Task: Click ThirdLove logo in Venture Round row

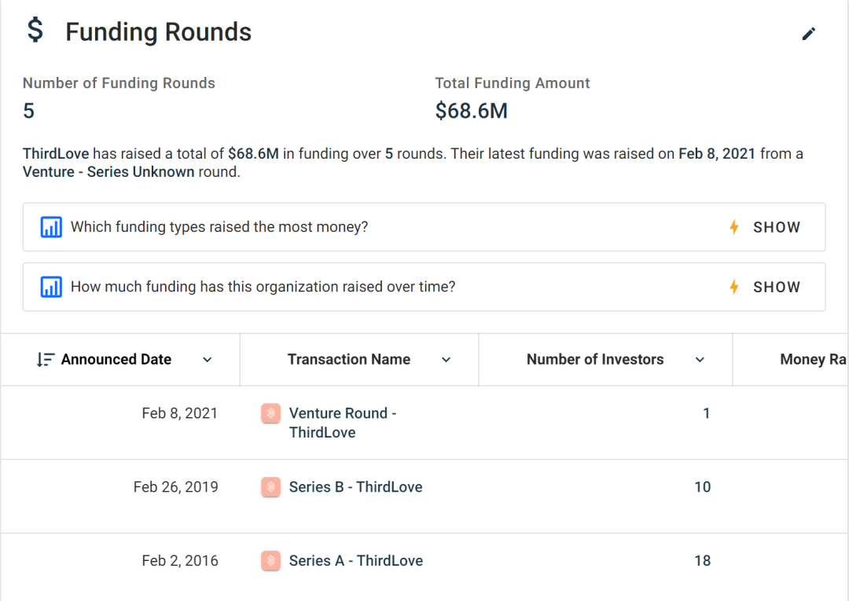Action: coord(270,413)
